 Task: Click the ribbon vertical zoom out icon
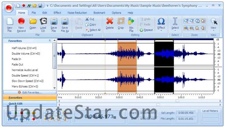coord(192,28)
